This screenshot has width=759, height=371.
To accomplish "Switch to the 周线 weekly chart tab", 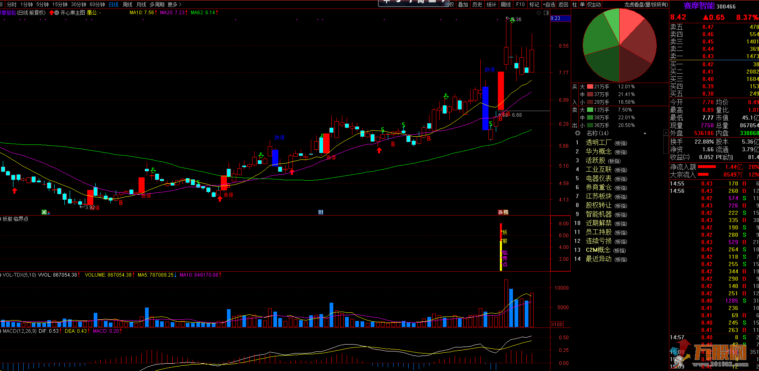I will tap(128, 4).
